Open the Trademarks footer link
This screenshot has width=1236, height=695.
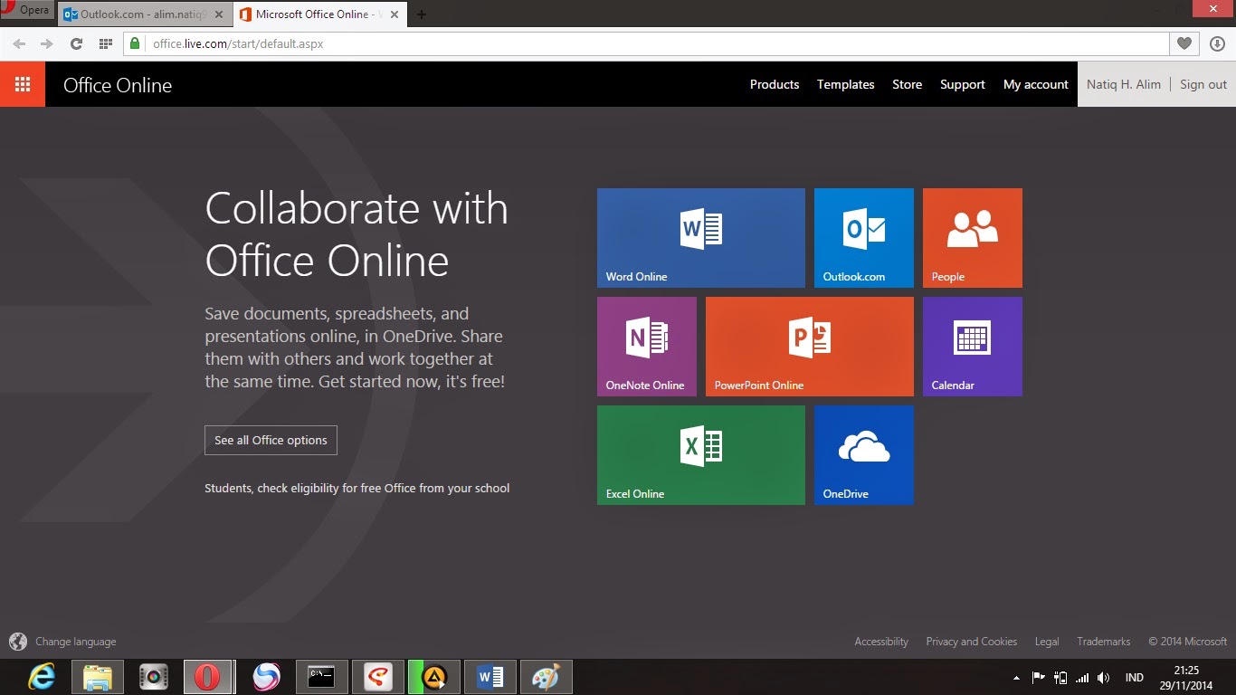click(x=1104, y=642)
